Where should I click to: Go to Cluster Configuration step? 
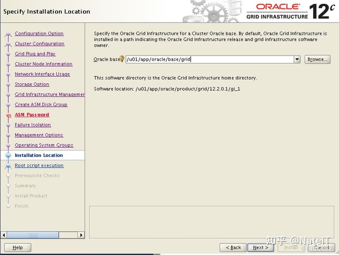40,44
